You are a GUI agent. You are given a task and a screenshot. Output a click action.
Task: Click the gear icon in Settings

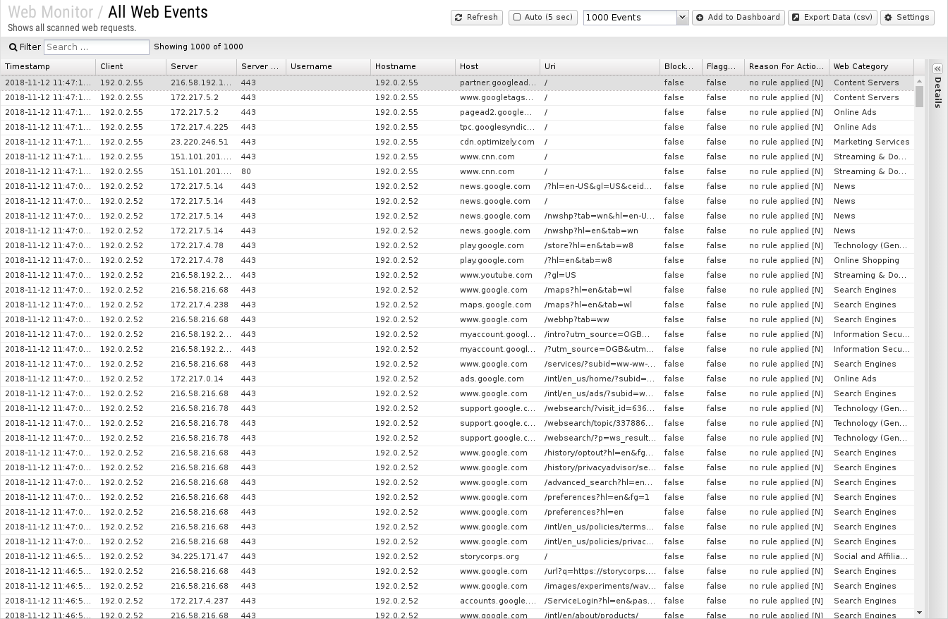coord(888,18)
